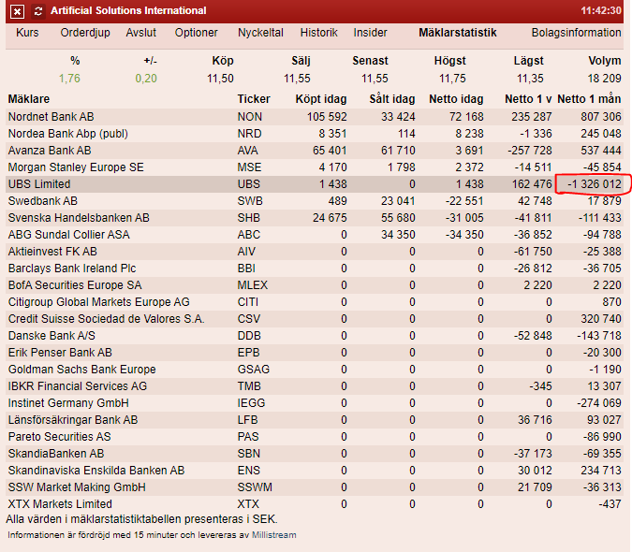Select Morgan Stanley Europe SE row
This screenshot has width=632, height=552.
315,167
